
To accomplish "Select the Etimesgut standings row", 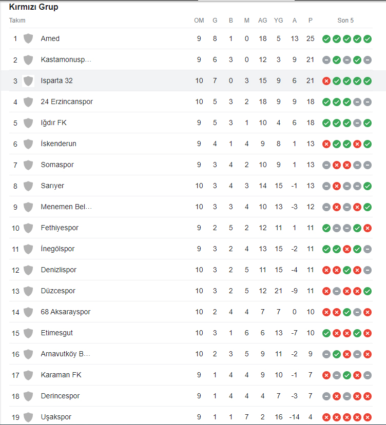I will (x=191, y=333).
